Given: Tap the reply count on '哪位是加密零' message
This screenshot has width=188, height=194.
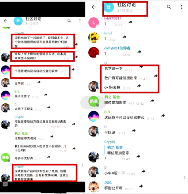Looking at the screenshot, I should point(131,103).
